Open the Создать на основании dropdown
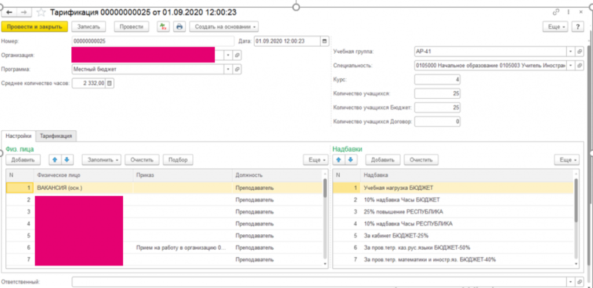The image size is (593, 288). point(224,27)
